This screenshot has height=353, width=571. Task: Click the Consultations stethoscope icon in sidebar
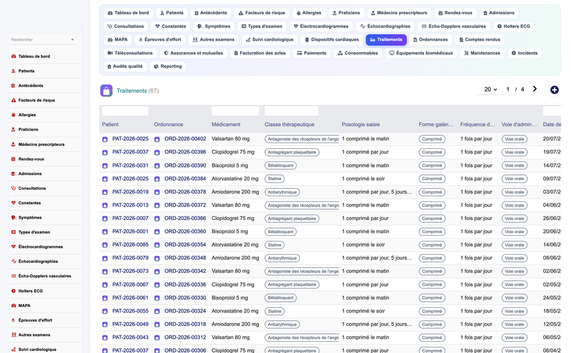(x=13, y=188)
